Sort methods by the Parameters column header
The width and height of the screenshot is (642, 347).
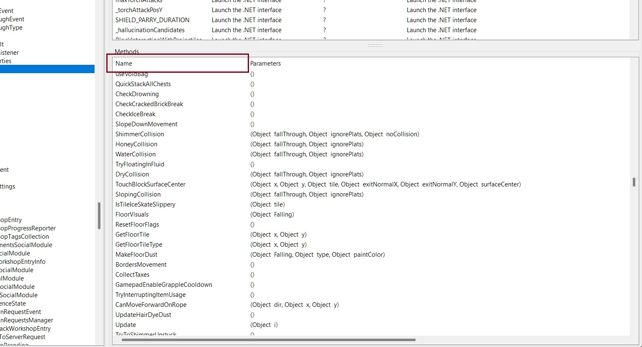tap(265, 64)
